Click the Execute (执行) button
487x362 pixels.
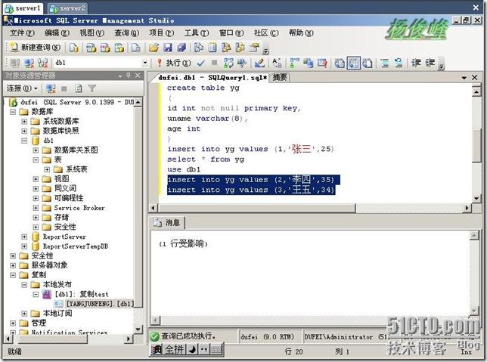tap(174, 63)
